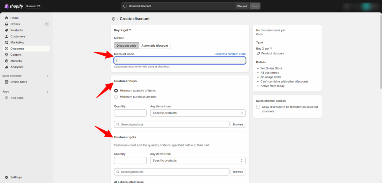
Task: Click the Analytics bar chart icon
Action: pos(7,67)
